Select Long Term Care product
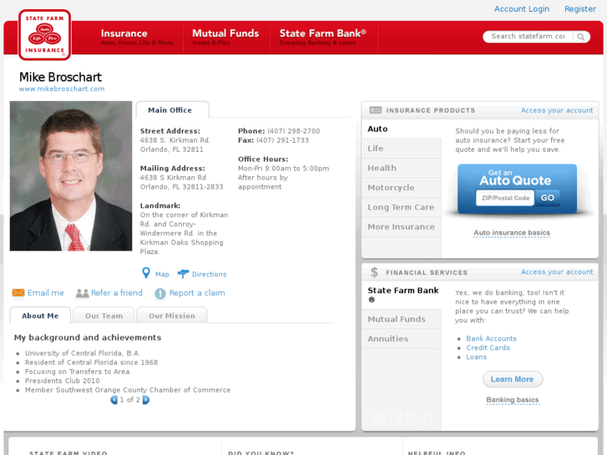607x455 pixels. 402,207
